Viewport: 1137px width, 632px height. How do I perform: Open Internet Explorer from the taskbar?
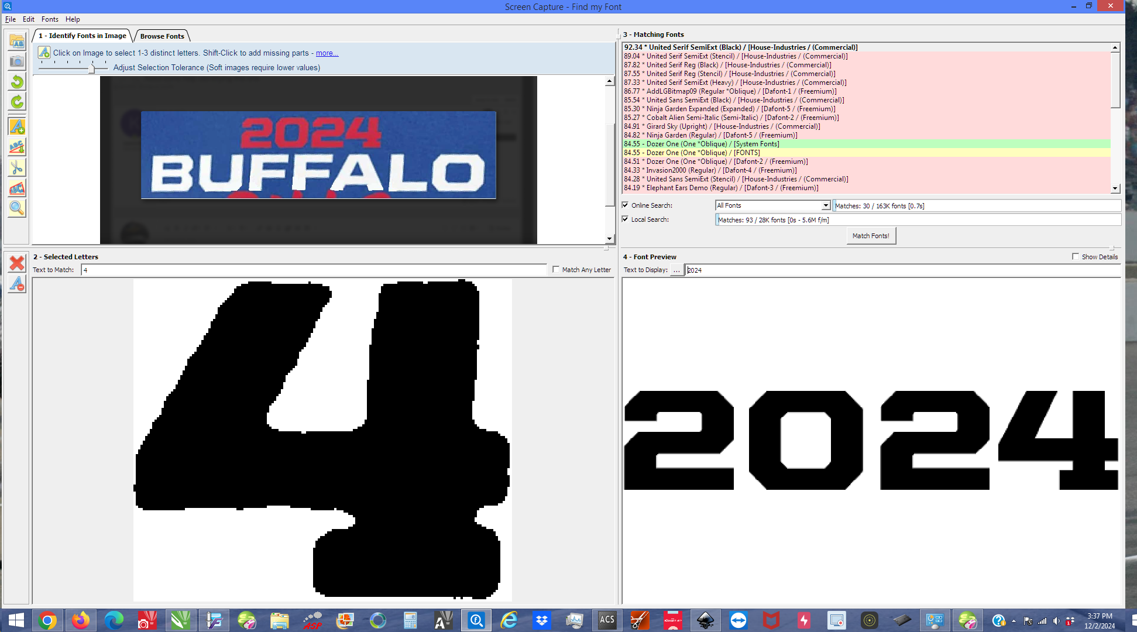pyautogui.click(x=509, y=620)
